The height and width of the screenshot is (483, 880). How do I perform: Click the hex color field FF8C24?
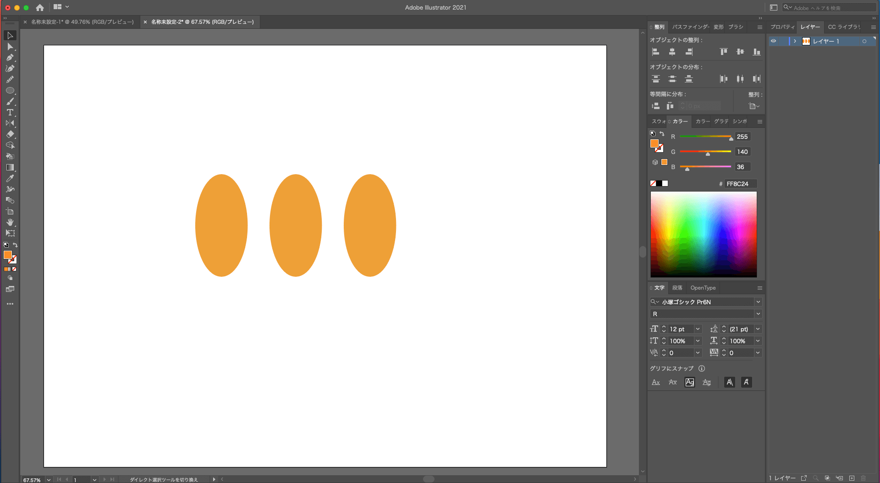pyautogui.click(x=740, y=184)
